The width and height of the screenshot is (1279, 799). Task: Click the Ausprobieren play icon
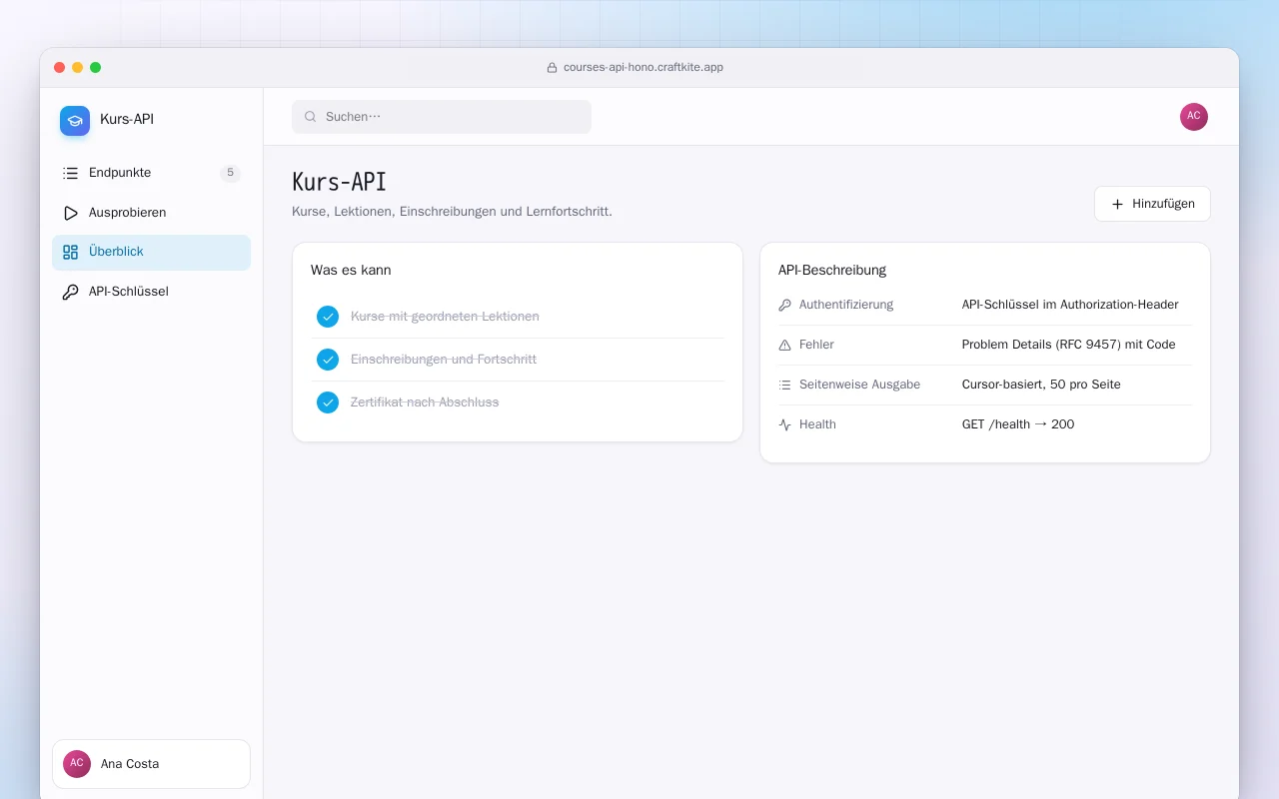pos(70,213)
